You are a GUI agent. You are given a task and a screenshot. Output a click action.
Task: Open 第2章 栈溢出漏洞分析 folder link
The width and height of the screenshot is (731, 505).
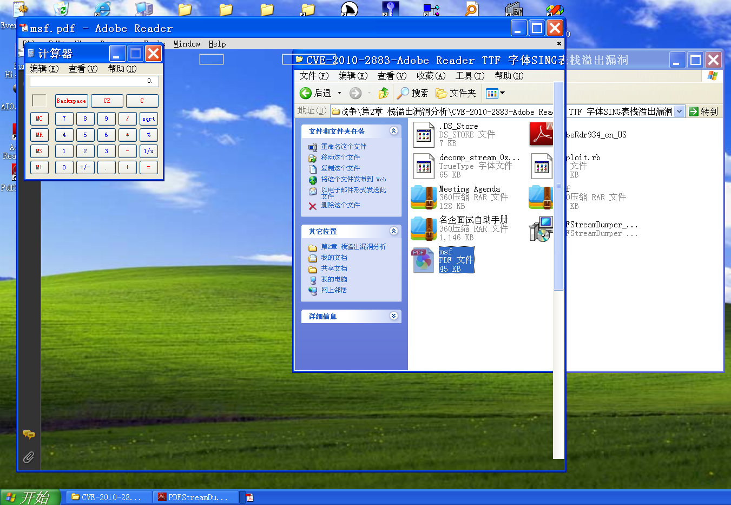point(353,247)
